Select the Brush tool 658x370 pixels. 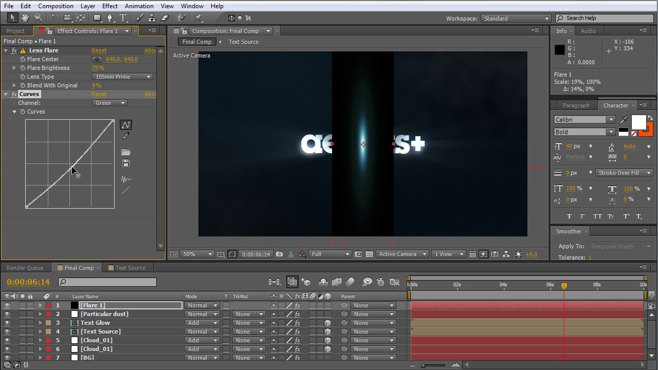tap(140, 18)
